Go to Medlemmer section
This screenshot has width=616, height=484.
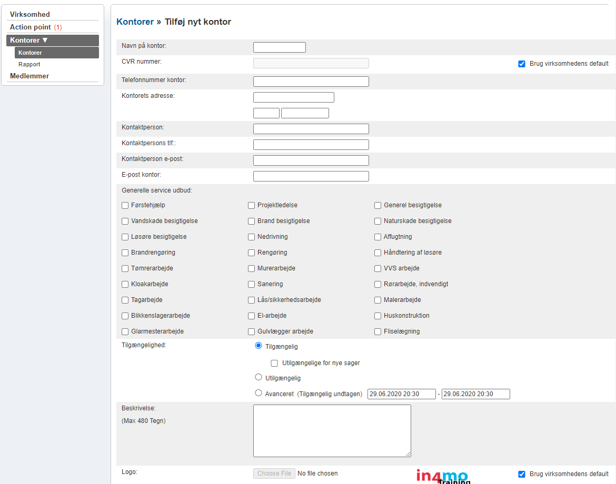pyautogui.click(x=29, y=76)
